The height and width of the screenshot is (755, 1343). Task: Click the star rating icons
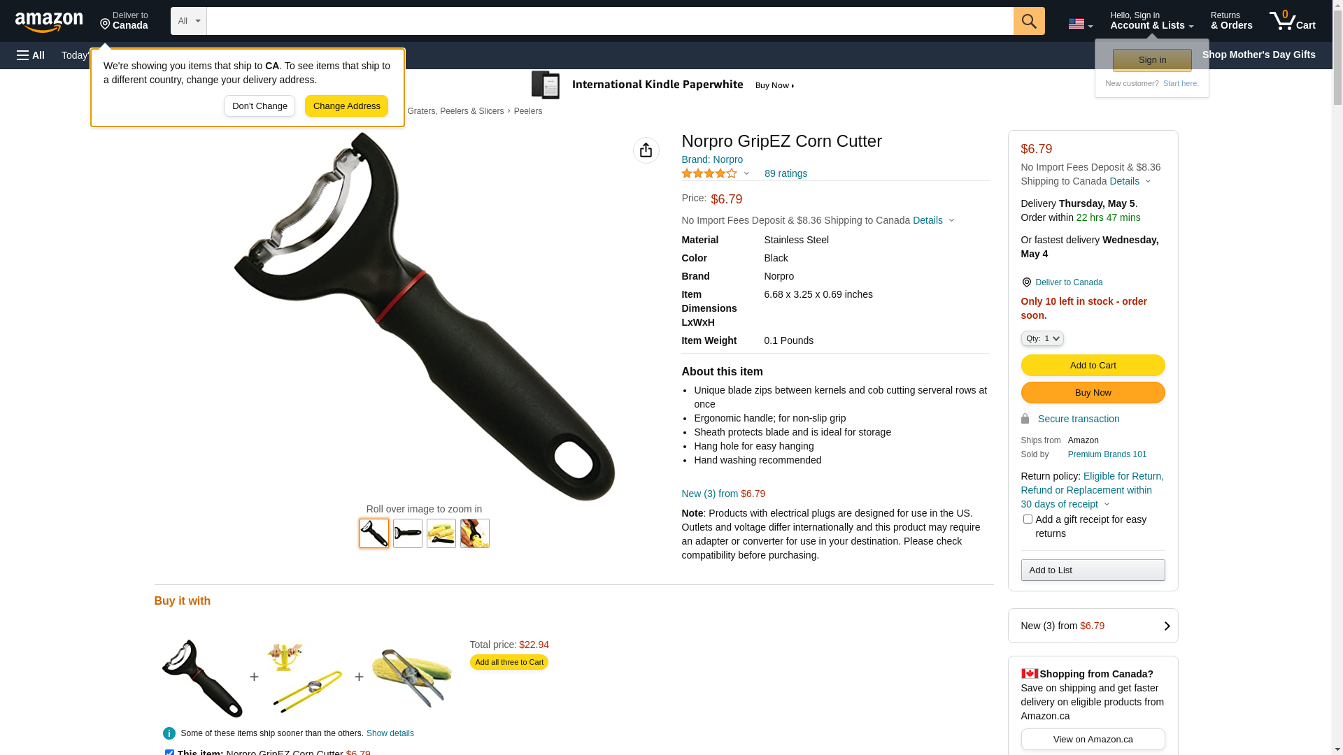709,173
